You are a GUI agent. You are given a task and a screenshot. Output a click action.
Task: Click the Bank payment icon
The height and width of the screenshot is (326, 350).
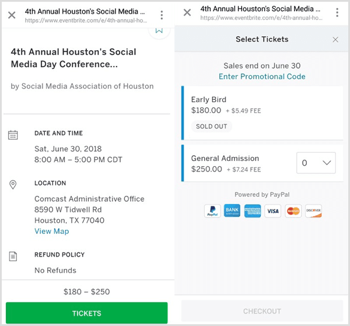232,211
